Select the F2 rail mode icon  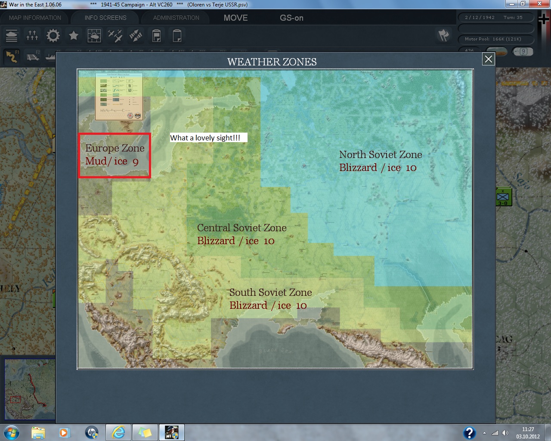click(33, 56)
